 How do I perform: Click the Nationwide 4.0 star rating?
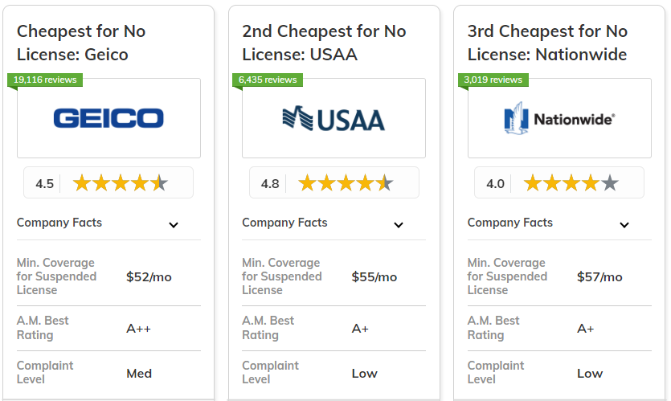559,183
